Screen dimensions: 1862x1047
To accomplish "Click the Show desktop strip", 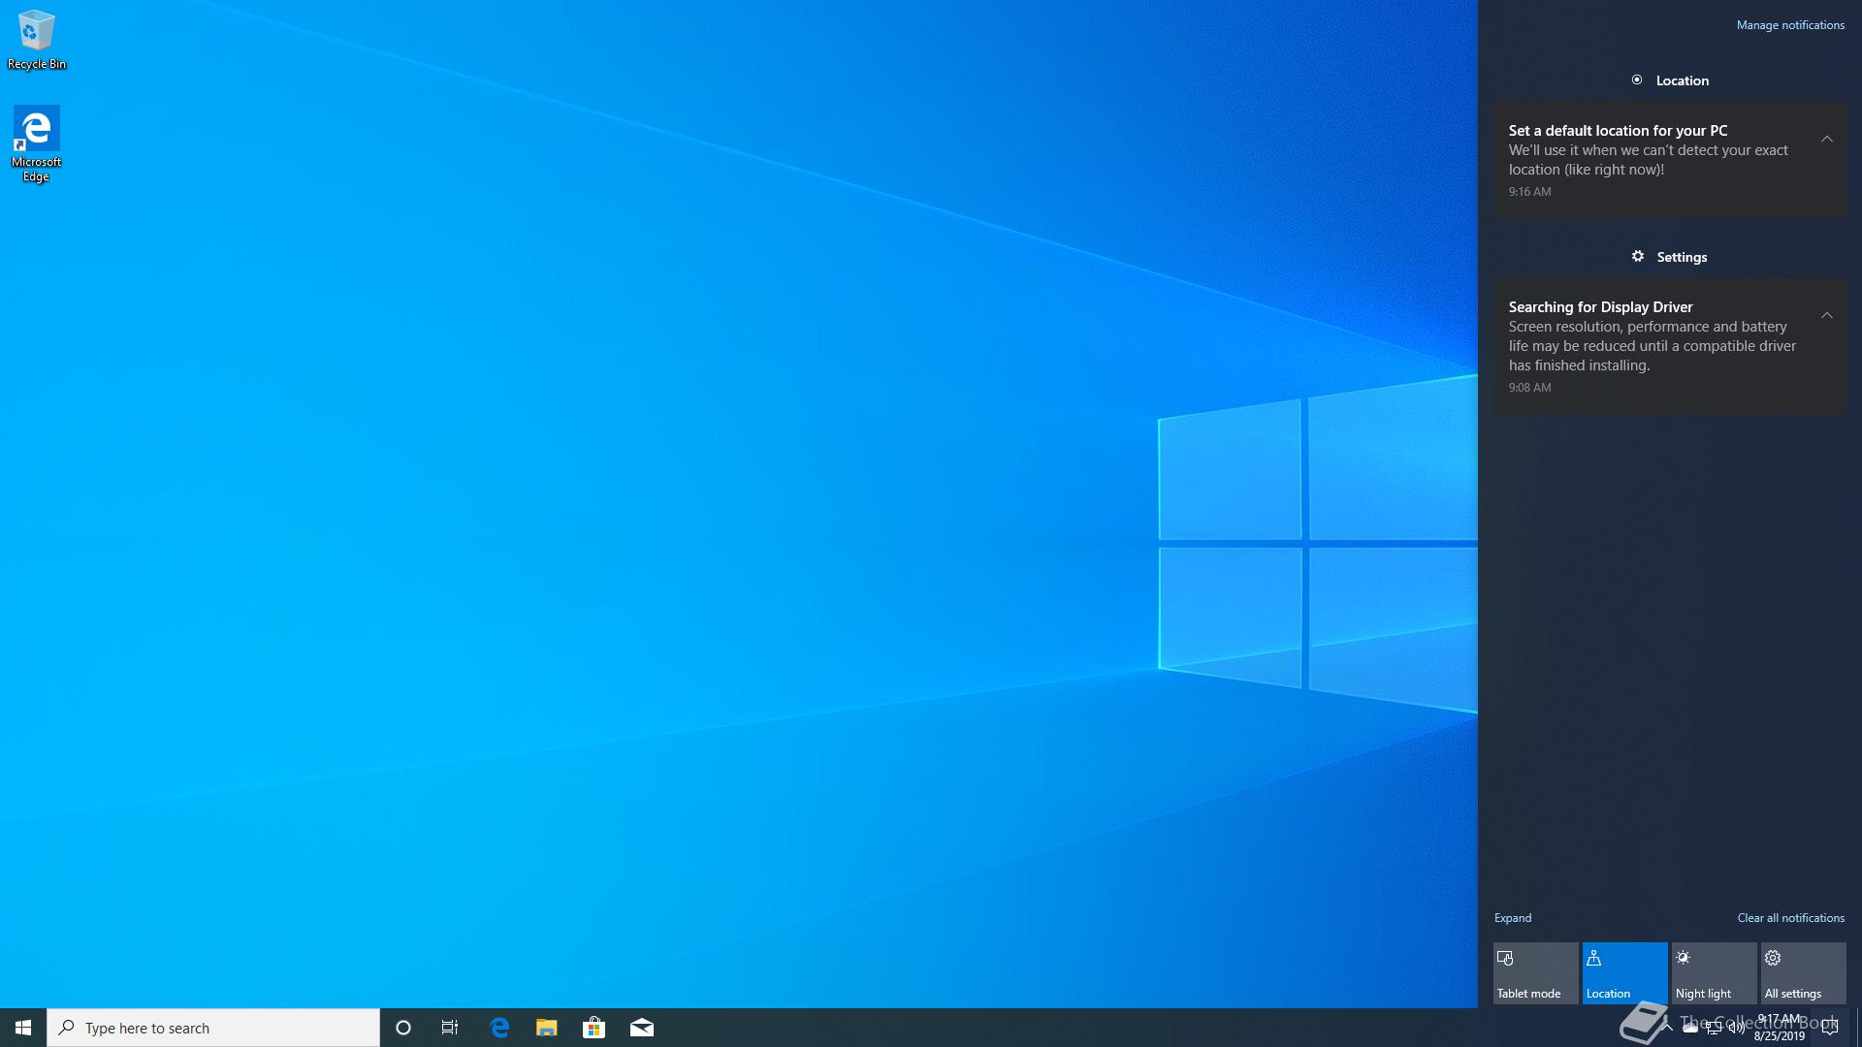I will [1858, 1028].
